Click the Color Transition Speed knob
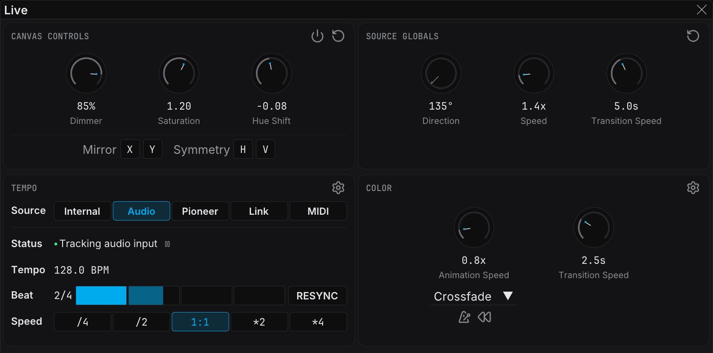Viewport: 713px width, 353px height. click(x=594, y=228)
